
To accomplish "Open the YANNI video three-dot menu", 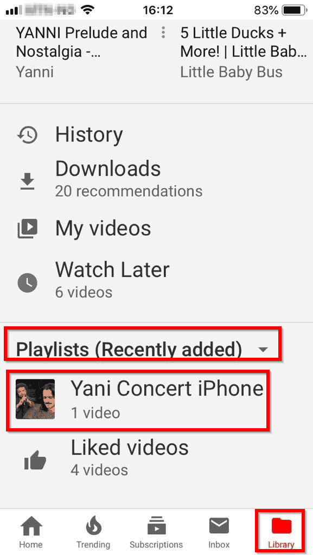I will coord(163,33).
